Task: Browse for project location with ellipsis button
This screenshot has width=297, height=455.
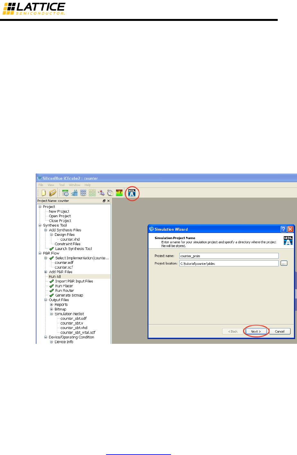Action: [x=284, y=263]
